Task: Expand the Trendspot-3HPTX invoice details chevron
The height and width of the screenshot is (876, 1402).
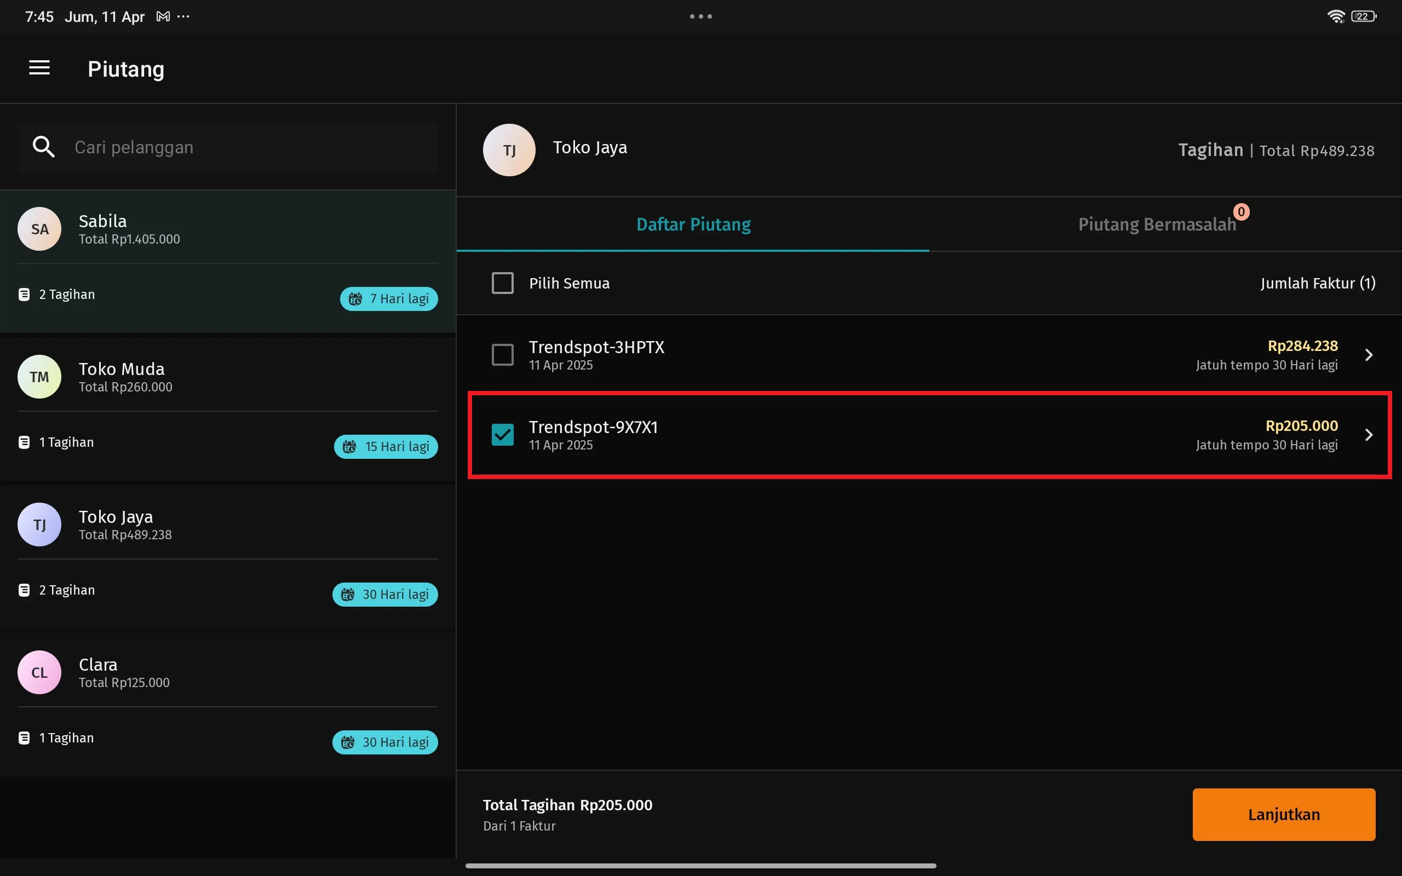Action: click(1369, 355)
